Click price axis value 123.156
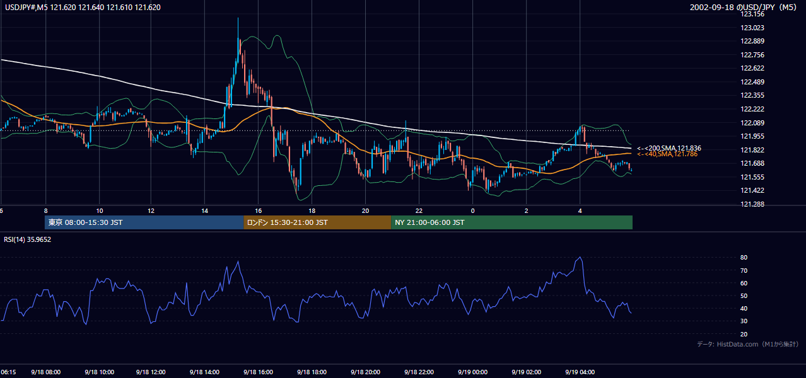 [x=752, y=14]
